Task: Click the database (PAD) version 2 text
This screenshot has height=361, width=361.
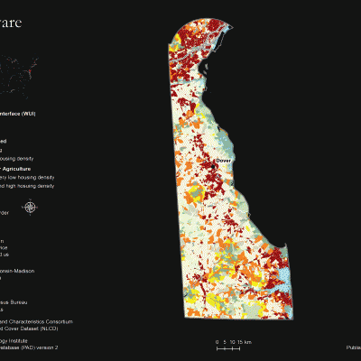Action: (29, 347)
